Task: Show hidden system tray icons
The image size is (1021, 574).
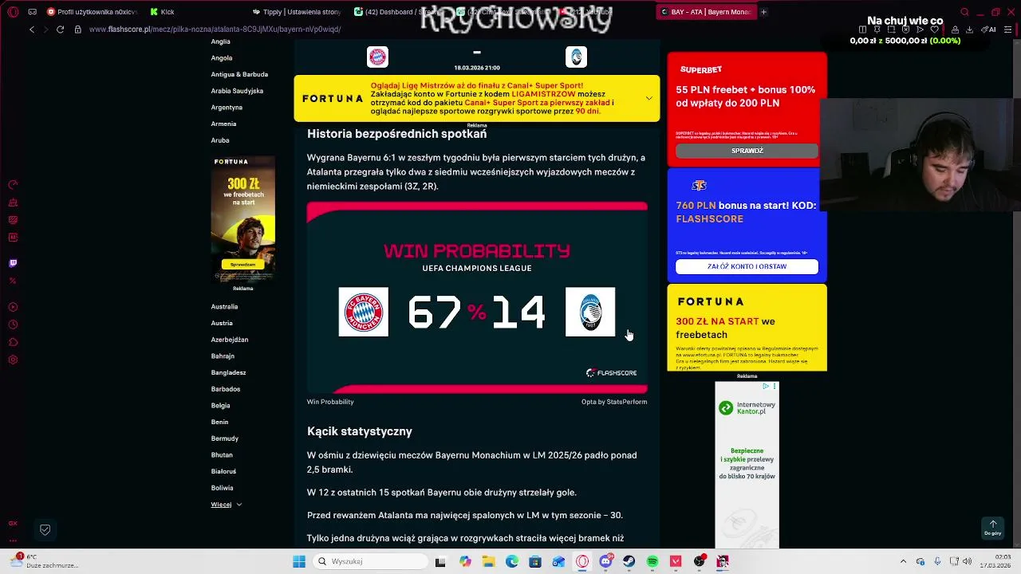Action: pos(903,561)
